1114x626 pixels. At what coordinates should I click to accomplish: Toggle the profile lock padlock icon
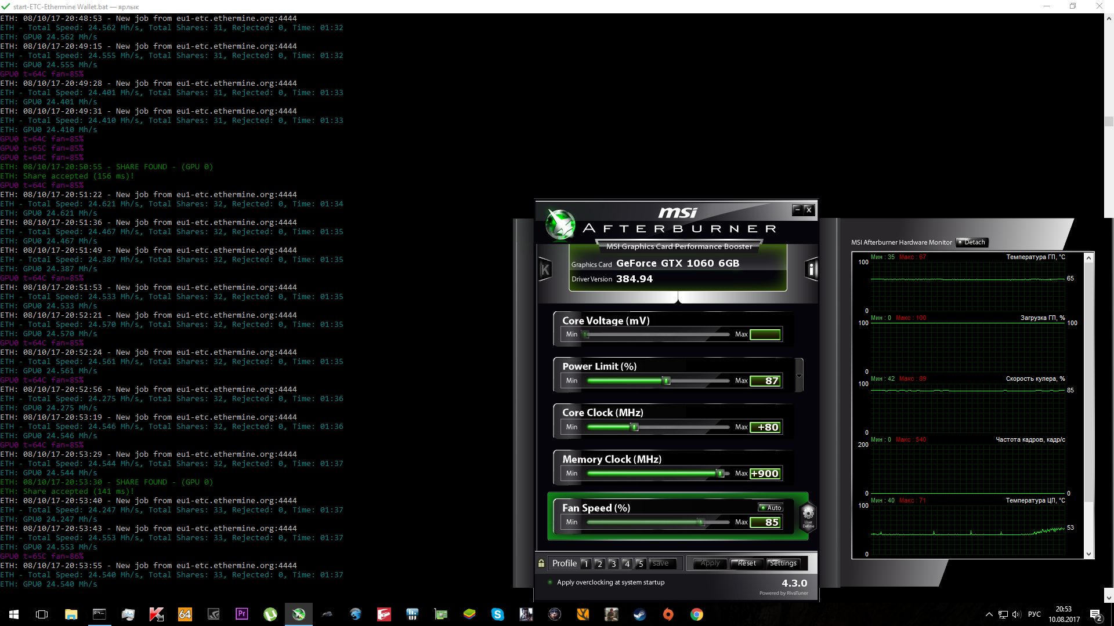[x=541, y=563]
